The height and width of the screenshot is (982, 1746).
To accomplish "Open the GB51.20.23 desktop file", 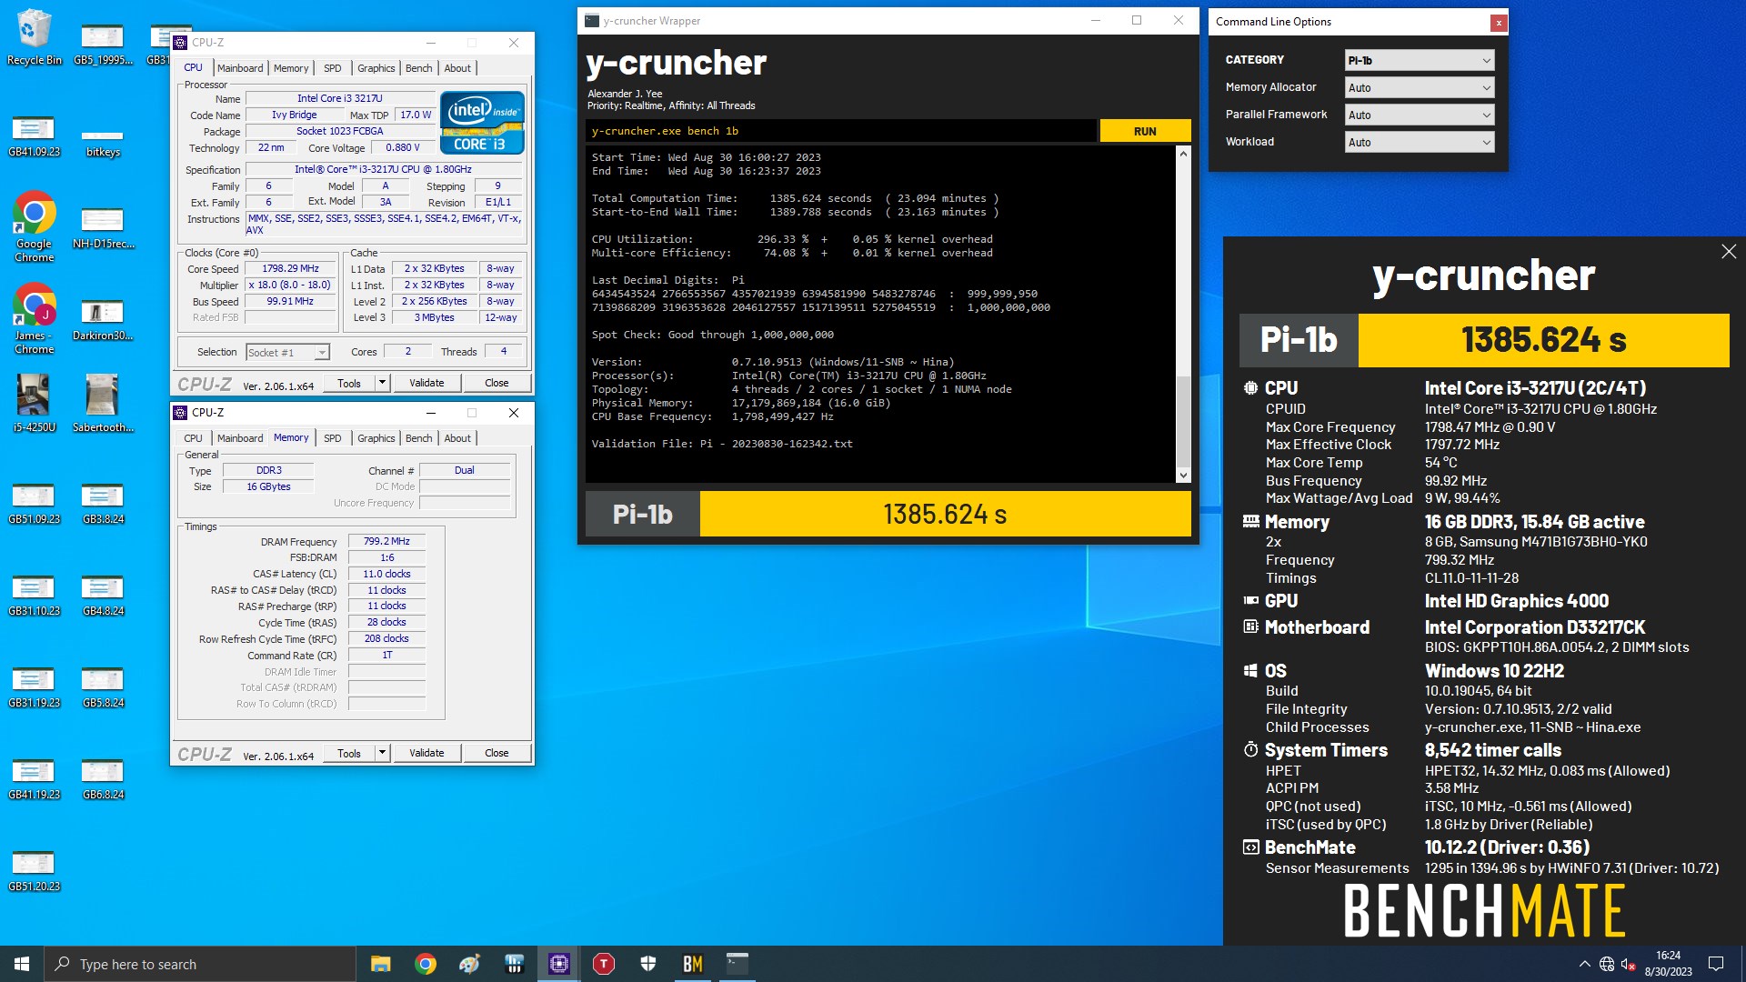I will tap(35, 869).
